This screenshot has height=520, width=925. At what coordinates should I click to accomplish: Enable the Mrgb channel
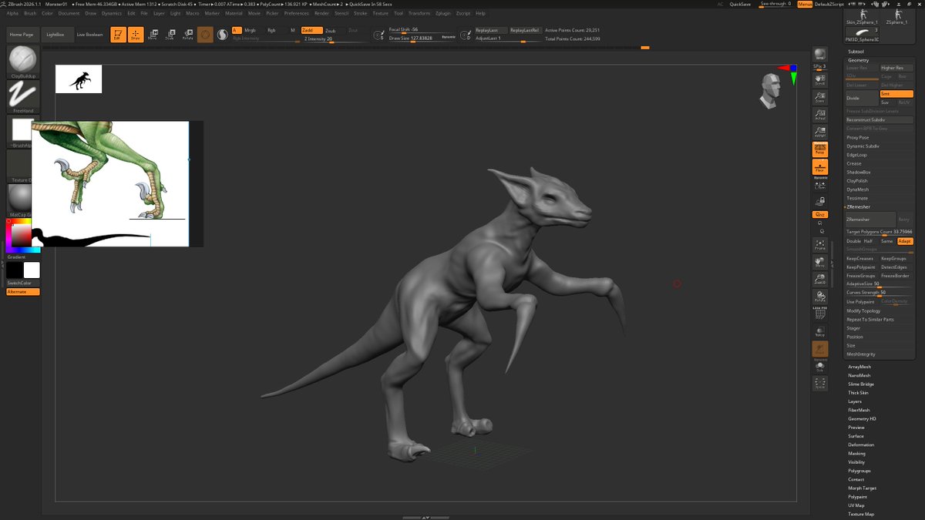click(250, 30)
